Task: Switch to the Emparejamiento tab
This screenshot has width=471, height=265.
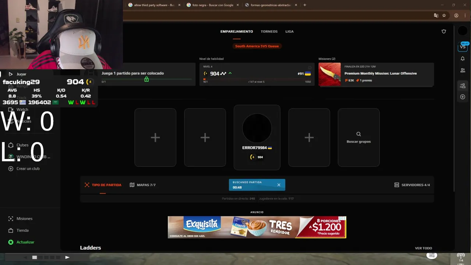Action: click(x=237, y=32)
